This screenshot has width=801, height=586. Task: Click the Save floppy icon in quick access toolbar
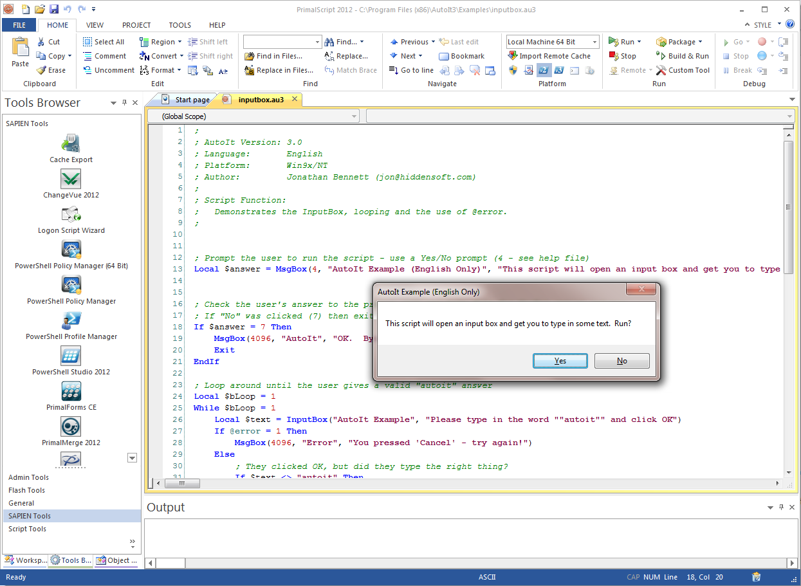click(54, 9)
